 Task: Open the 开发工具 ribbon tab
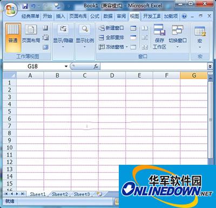pyautogui.click(x=152, y=16)
